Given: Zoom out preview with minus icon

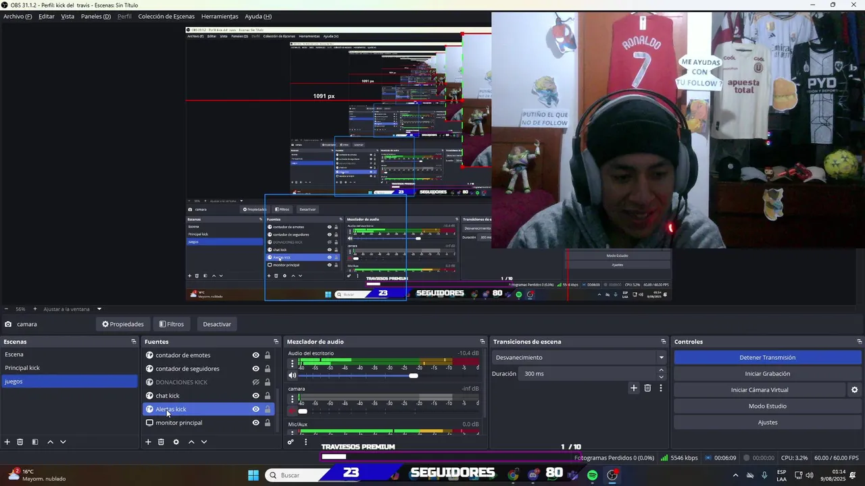Looking at the screenshot, I should (6, 309).
